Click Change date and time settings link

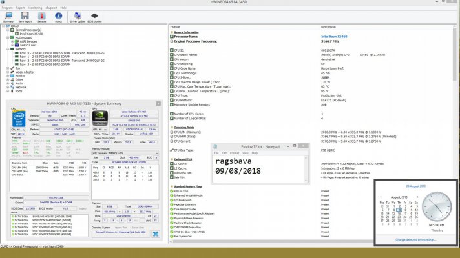pyautogui.click(x=415, y=239)
